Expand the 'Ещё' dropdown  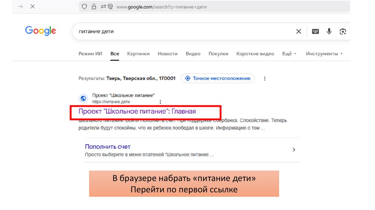click(289, 54)
